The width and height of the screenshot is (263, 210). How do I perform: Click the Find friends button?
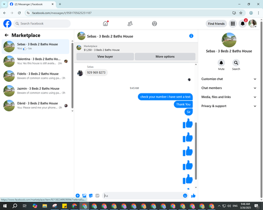(x=216, y=24)
